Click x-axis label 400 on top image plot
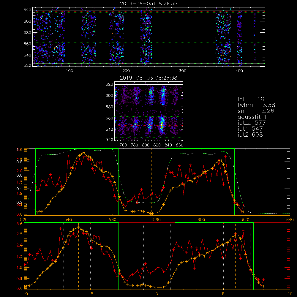Screen dimensions: 297x297 239,71
